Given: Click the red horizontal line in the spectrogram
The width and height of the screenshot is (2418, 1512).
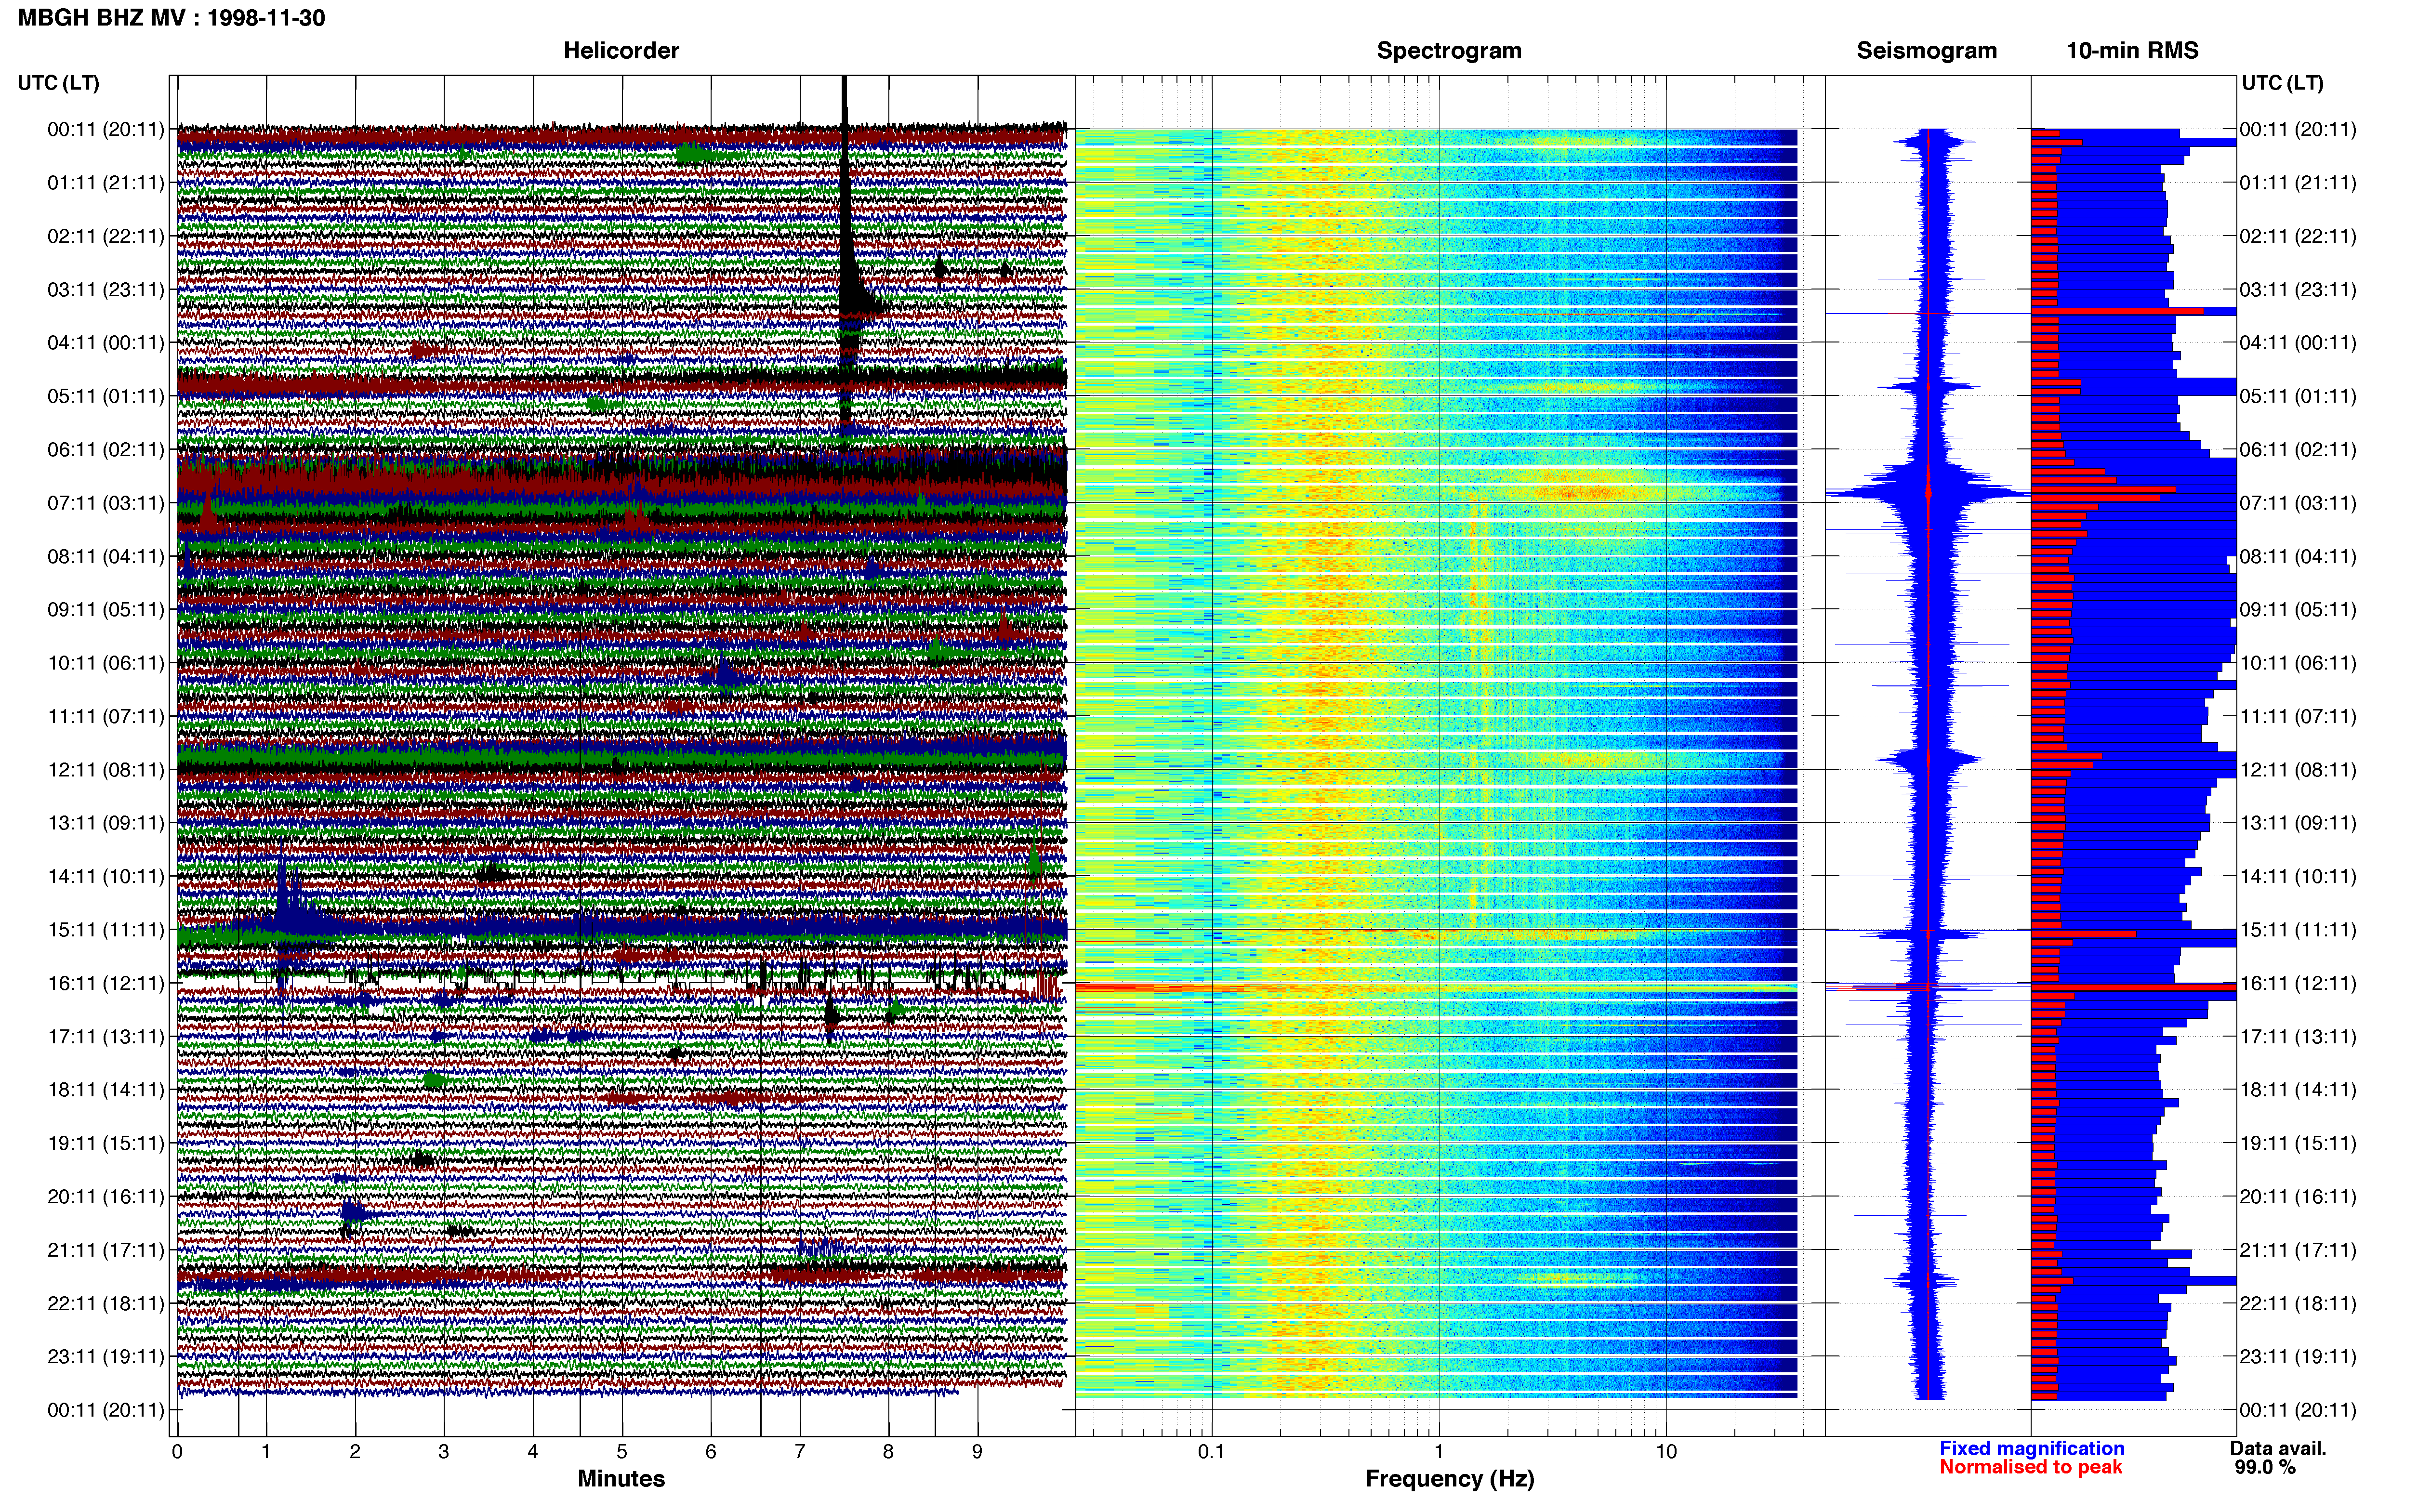Looking at the screenshot, I should [1436, 987].
